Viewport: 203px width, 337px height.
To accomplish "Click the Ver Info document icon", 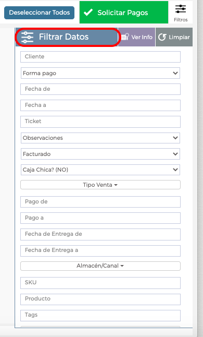I will coord(125,37).
